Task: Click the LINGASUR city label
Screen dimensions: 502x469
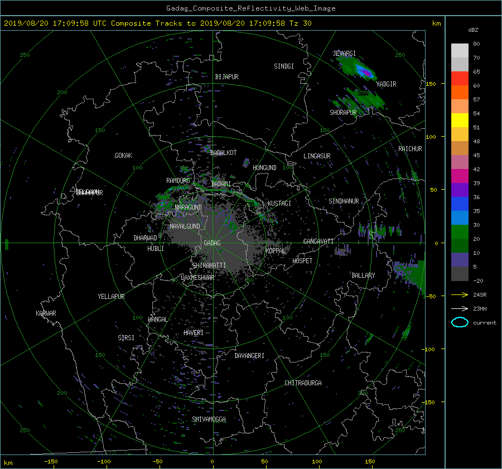Action: [317, 156]
